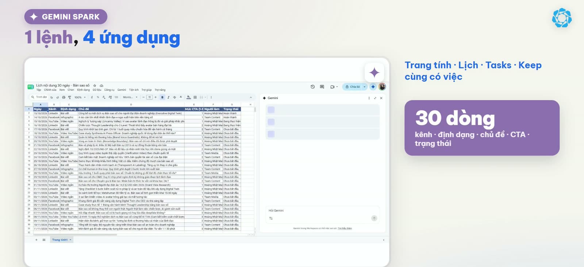Open Gemini panel's three-dot menu

pyautogui.click(x=369, y=98)
